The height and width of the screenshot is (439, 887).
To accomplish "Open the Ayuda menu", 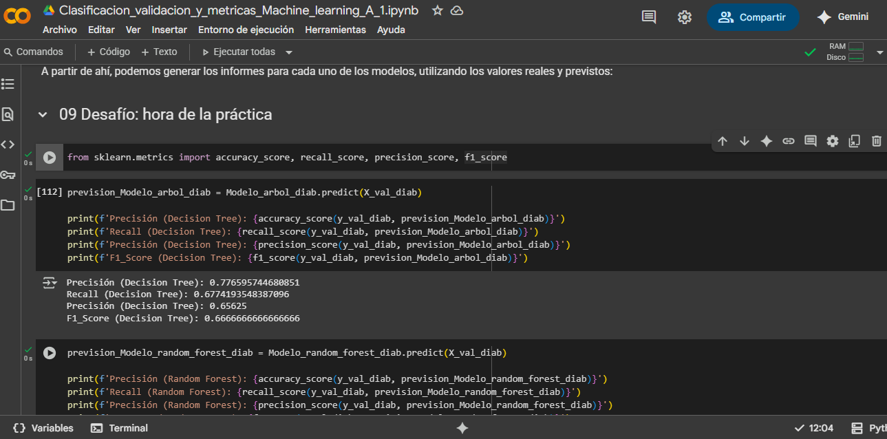I will [x=391, y=30].
